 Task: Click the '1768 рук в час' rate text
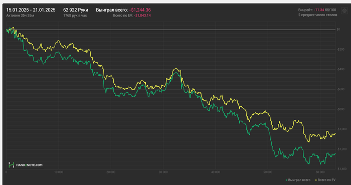pyautogui.click(x=75, y=16)
